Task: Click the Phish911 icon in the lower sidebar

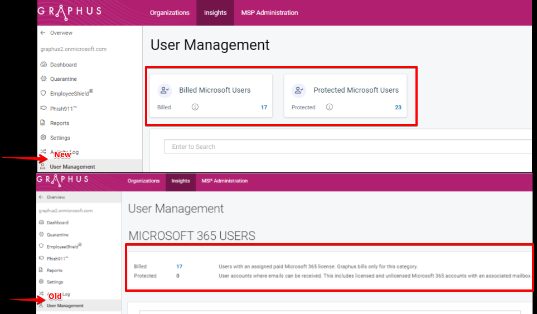Action: tap(41, 258)
